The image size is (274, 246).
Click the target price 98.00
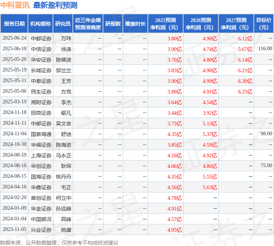point(266,133)
